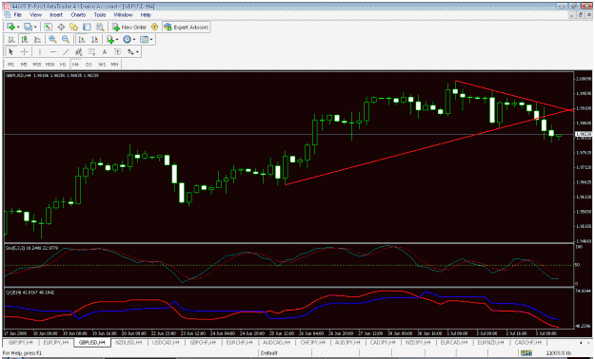Switch to W1 timeframe
The height and width of the screenshot is (359, 595).
coord(102,65)
